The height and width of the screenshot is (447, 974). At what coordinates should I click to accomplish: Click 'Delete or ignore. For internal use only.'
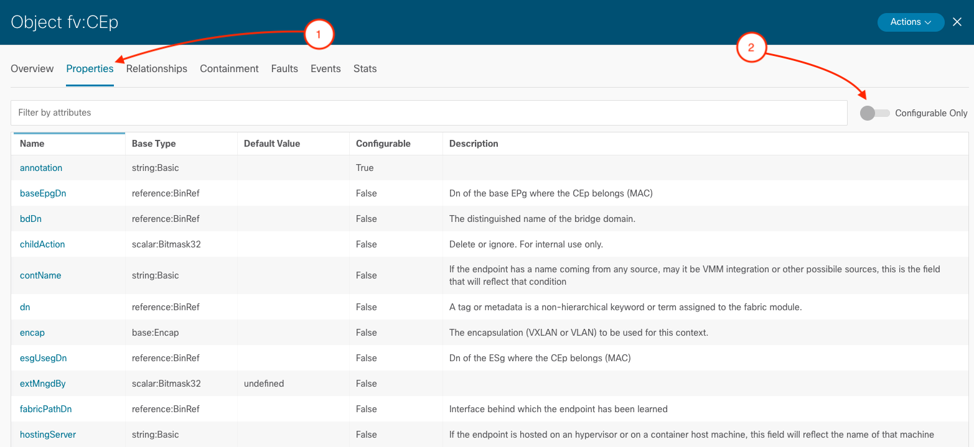[x=526, y=244]
